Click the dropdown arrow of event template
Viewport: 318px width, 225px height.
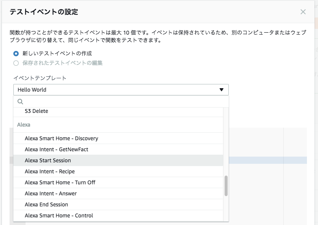221,90
